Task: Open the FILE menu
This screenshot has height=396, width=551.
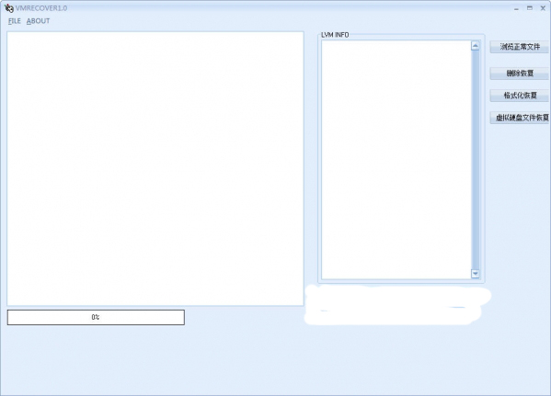Action: [15, 21]
